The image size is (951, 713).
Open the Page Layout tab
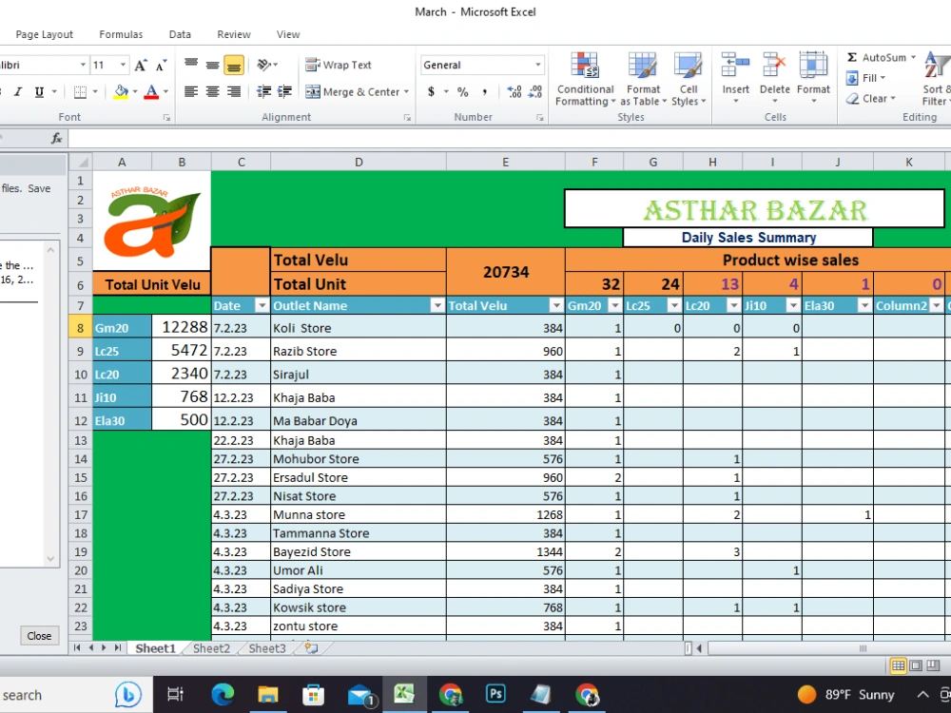click(x=45, y=34)
